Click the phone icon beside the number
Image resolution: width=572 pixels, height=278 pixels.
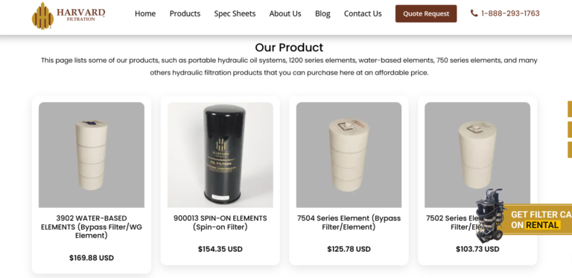pos(474,13)
